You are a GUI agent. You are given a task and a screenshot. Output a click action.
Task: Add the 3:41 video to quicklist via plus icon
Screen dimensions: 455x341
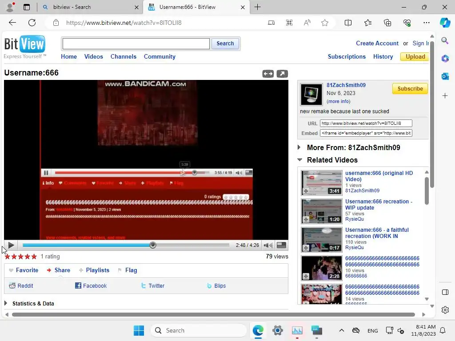[x=306, y=191]
